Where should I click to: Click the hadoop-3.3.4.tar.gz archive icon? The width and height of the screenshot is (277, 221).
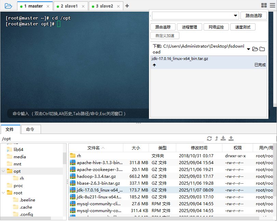click(73, 176)
